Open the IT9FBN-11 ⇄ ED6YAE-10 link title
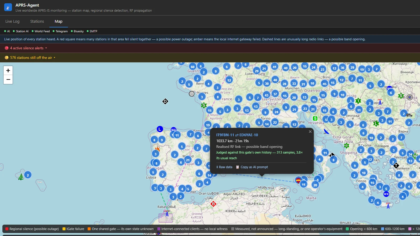The image size is (420, 236). [x=237, y=135]
